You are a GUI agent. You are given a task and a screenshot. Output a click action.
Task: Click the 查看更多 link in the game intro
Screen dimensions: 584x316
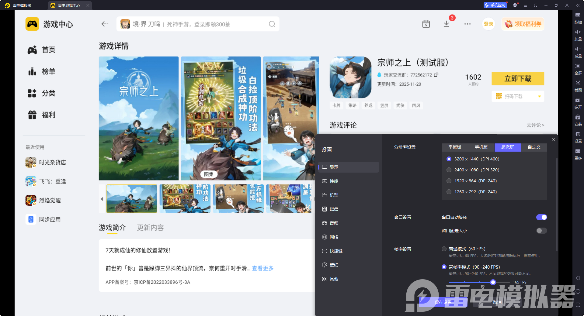[262, 268]
